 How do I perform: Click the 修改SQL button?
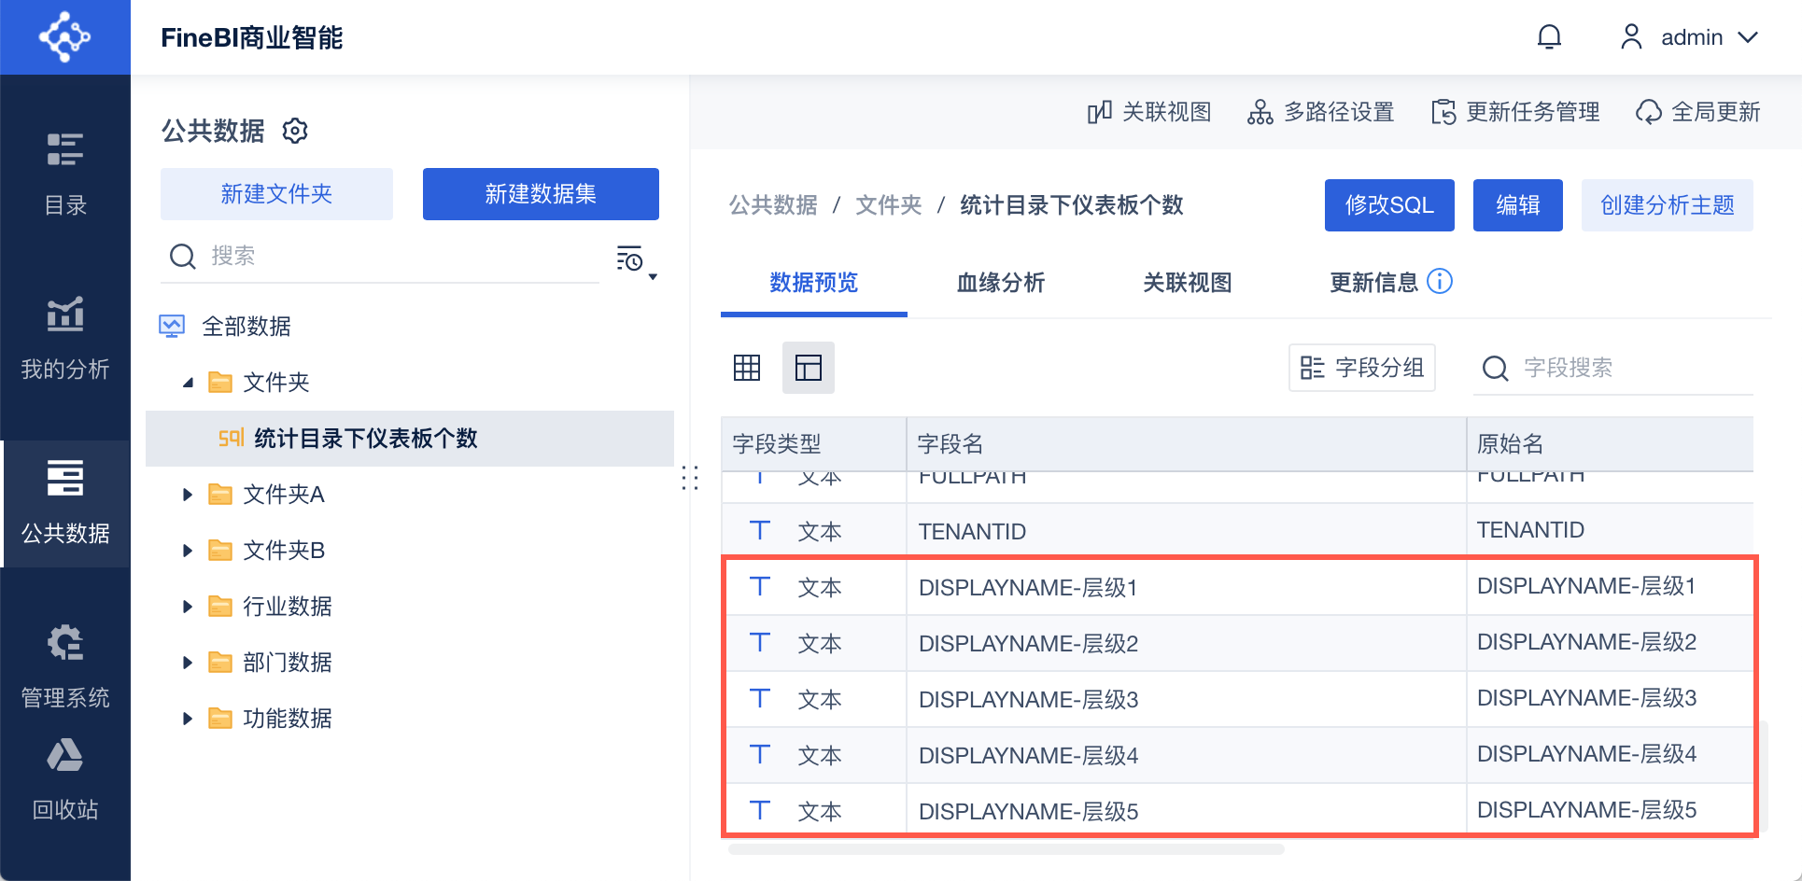pos(1388,205)
